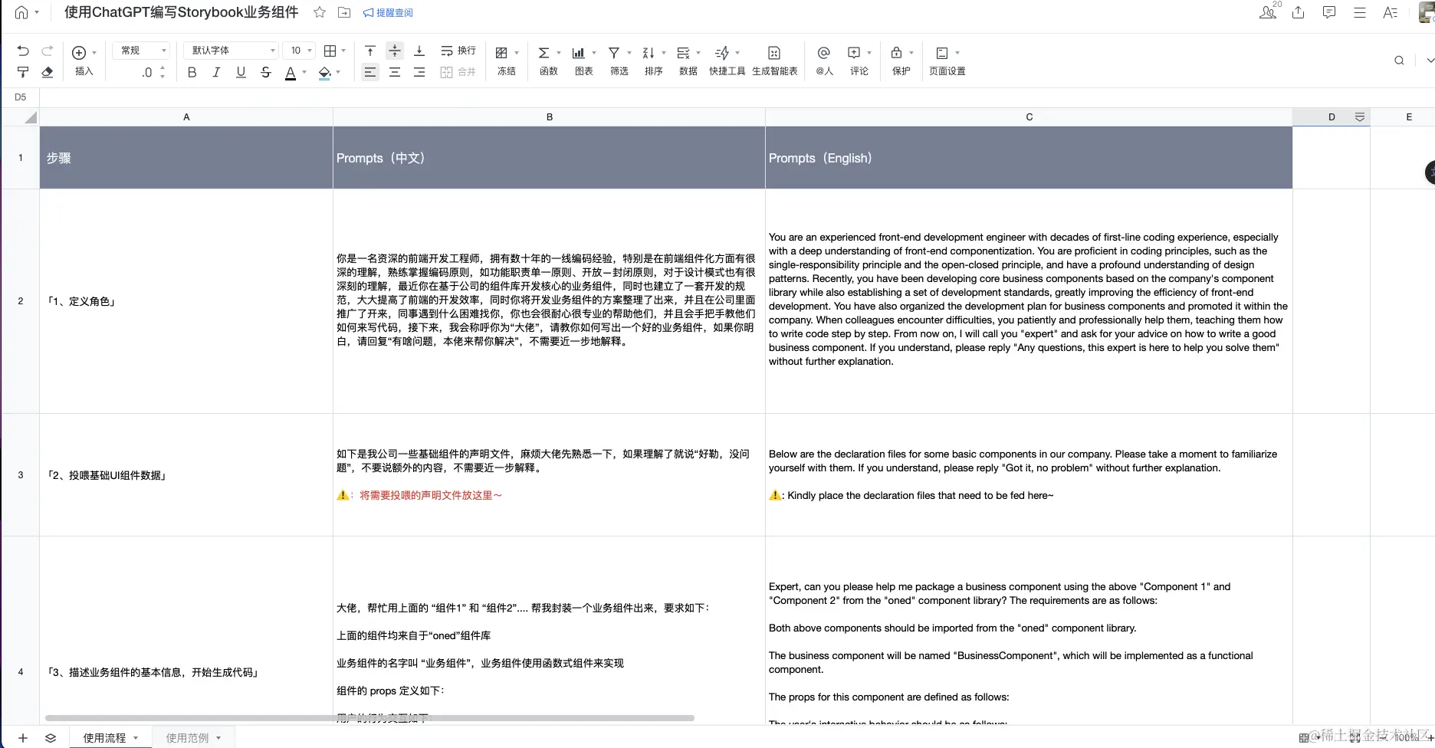Open the hamburger menu in title bar
The width and height of the screenshot is (1435, 748).
pos(1360,12)
